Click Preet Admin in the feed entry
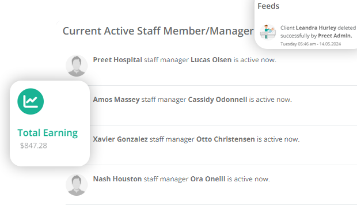This screenshot has height=213, width=357. coord(335,36)
